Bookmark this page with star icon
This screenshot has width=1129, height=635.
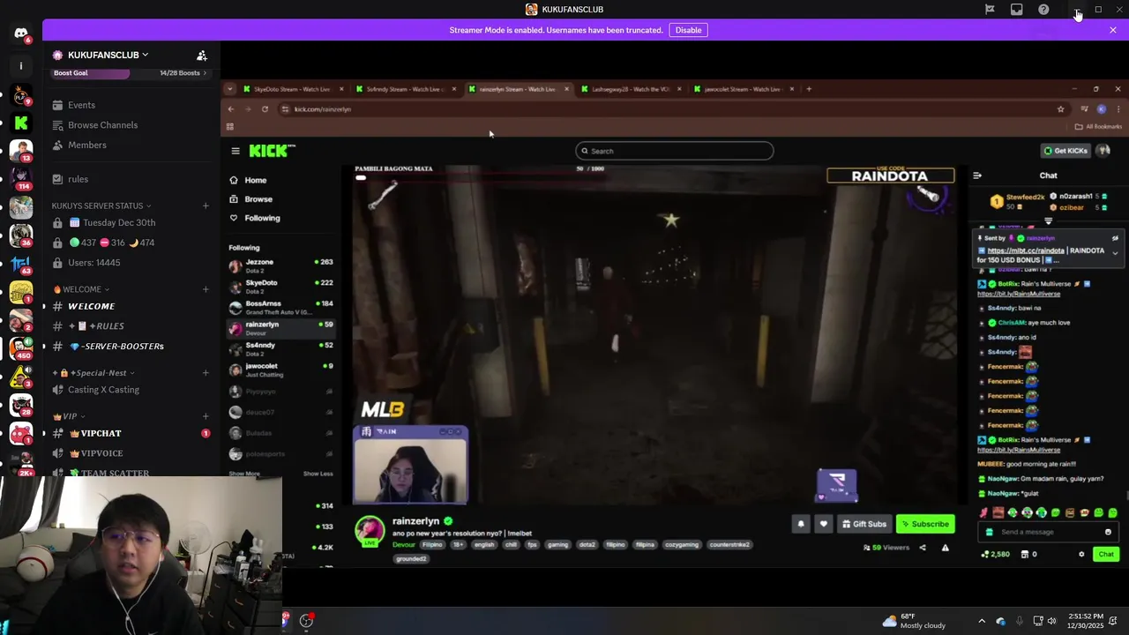(1060, 109)
